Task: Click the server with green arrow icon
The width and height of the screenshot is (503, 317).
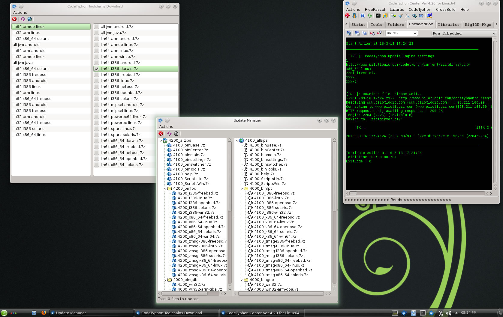Action: [x=393, y=16]
